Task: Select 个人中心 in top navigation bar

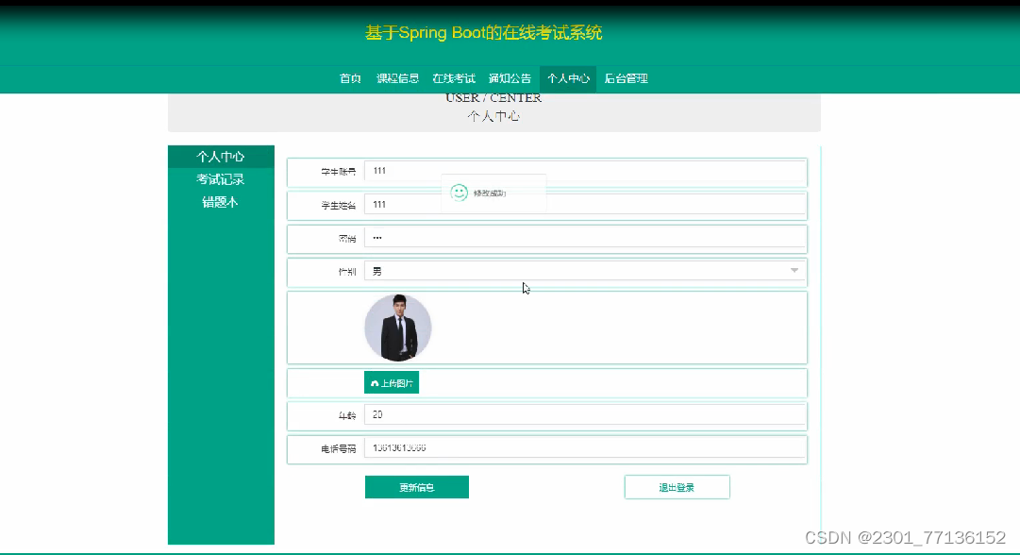Action: point(568,78)
